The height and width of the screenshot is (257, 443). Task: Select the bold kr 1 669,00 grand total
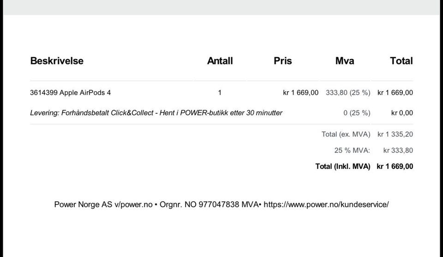coord(395,167)
